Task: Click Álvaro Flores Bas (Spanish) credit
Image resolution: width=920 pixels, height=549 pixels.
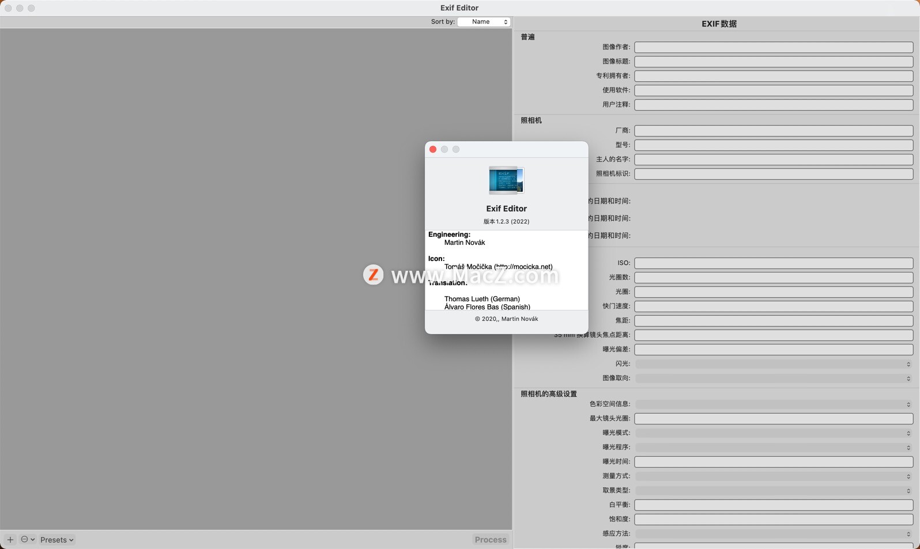Action: 487,306
